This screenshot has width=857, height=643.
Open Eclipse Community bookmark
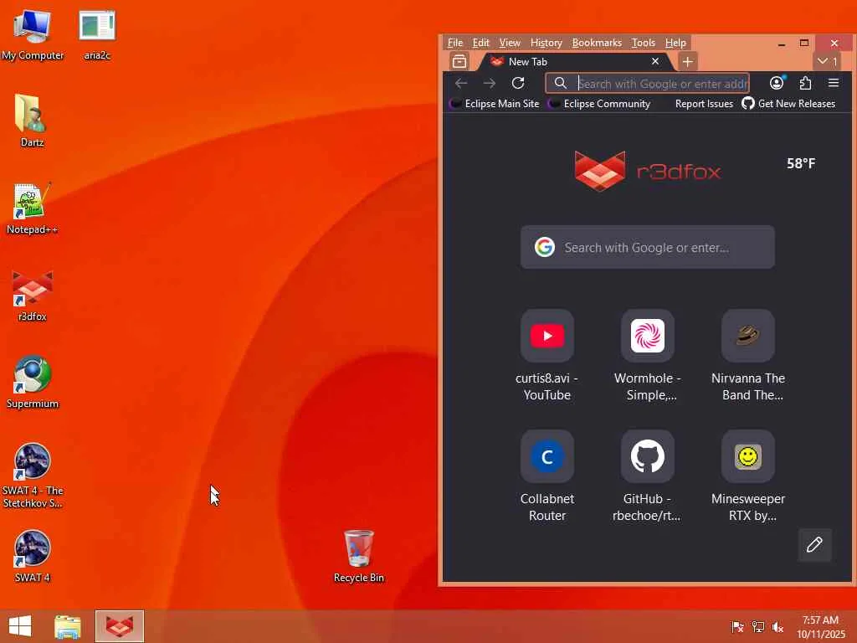click(599, 103)
